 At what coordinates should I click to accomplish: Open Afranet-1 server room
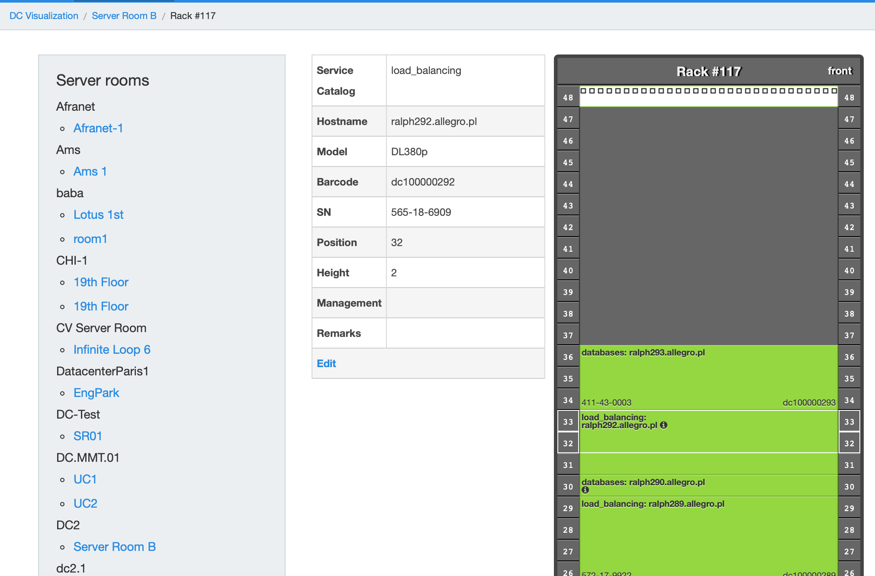point(98,128)
